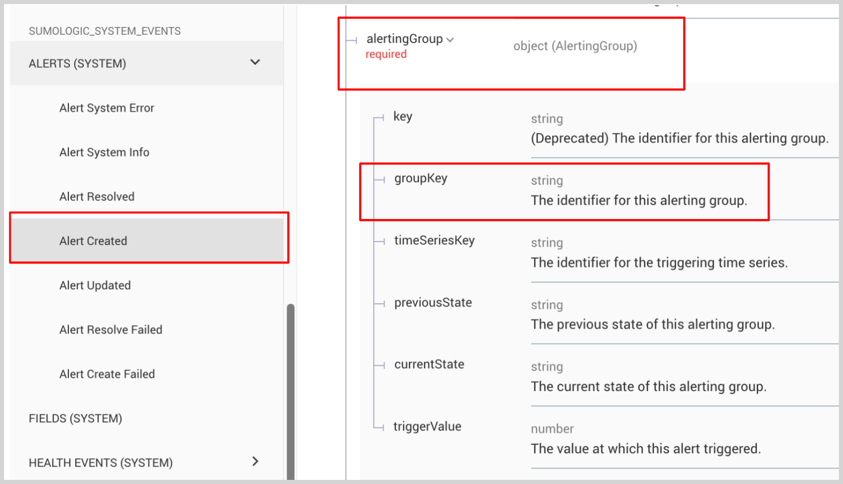
Task: Collapse the alertingGroup property chevron
Action: click(x=450, y=40)
